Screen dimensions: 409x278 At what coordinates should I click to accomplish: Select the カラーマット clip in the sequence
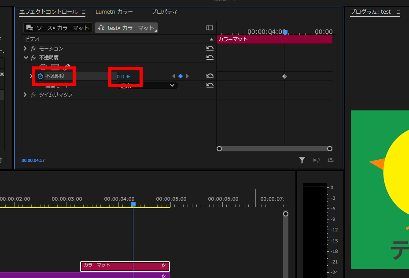pos(125,267)
